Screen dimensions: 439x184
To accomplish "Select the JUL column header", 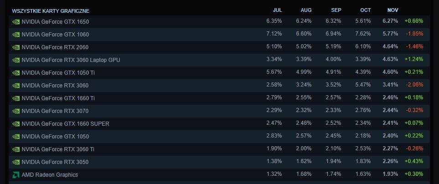I will pyautogui.click(x=278, y=10).
